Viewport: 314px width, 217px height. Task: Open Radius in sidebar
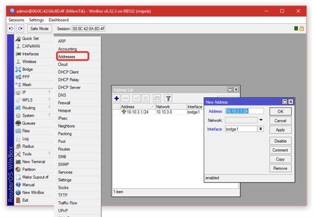[34, 146]
